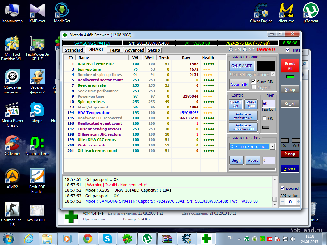Launch Cheat Engine desktop icon
327x245 pixels.
[261, 13]
